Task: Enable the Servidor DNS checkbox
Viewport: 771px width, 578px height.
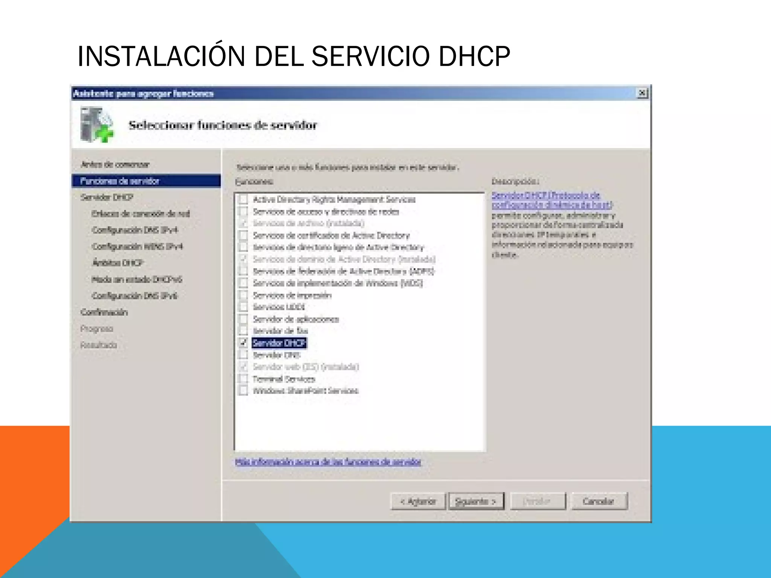Action: (244, 355)
